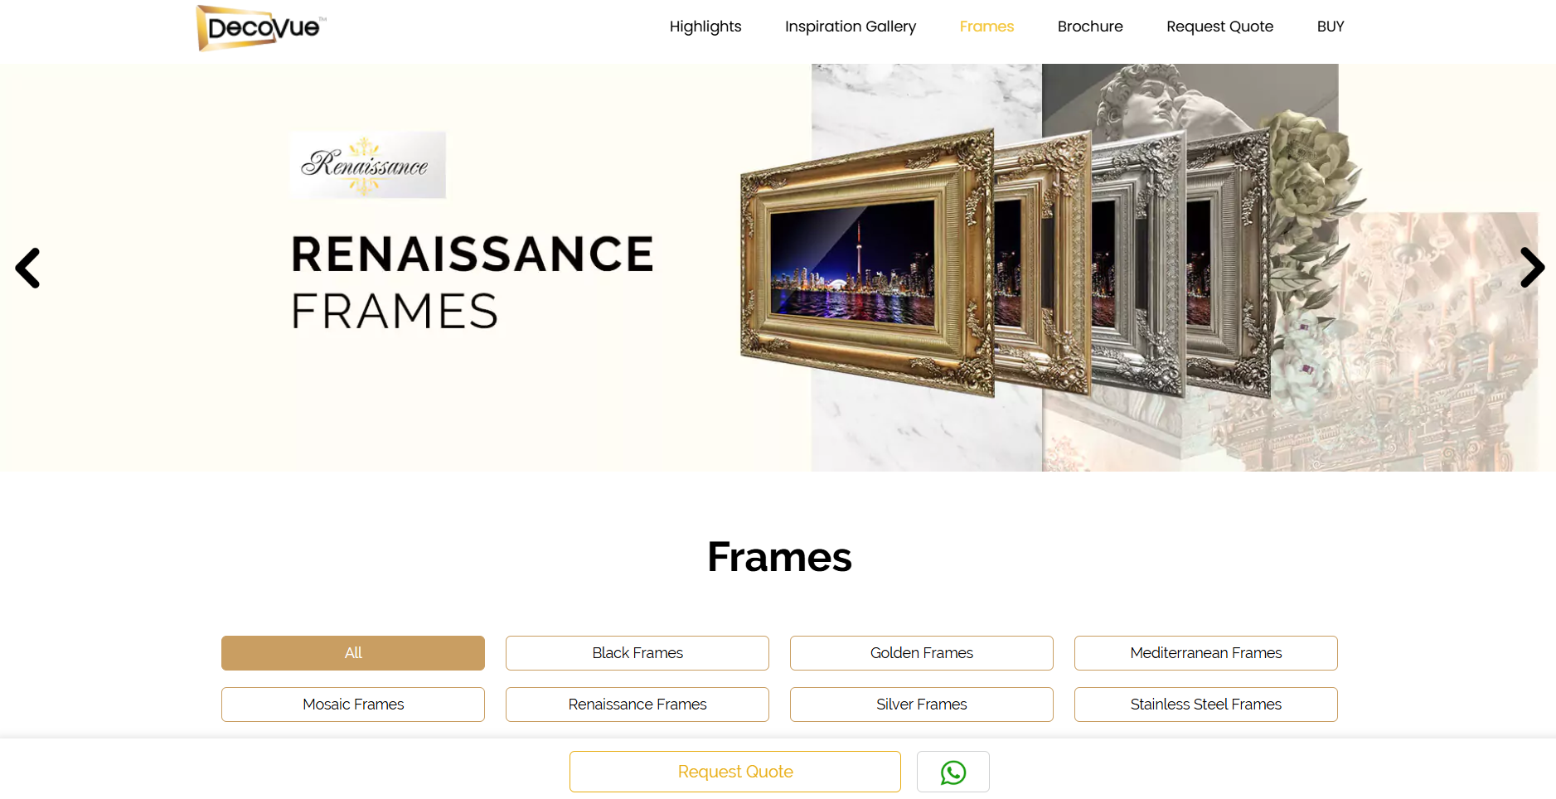The image size is (1556, 799).
Task: Select the Renaissance Frames filter
Action: tap(637, 704)
